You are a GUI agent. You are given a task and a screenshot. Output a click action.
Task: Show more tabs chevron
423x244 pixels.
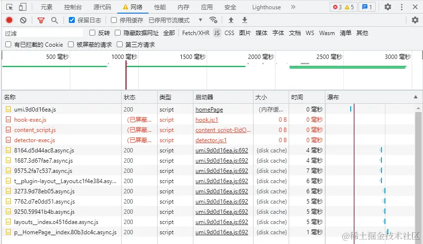pos(293,7)
